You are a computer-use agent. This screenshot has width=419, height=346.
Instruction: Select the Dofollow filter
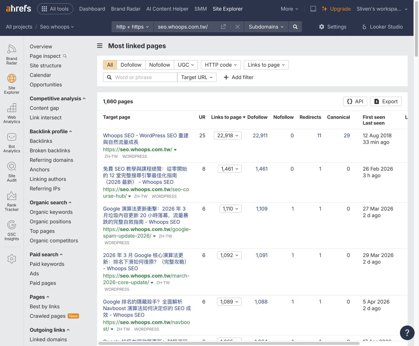click(131, 65)
